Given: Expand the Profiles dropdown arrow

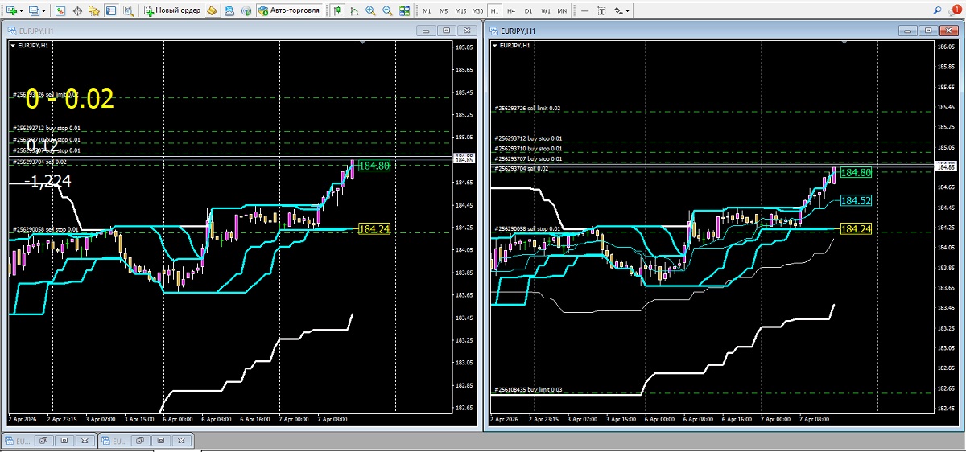Looking at the screenshot, I should point(44,11).
